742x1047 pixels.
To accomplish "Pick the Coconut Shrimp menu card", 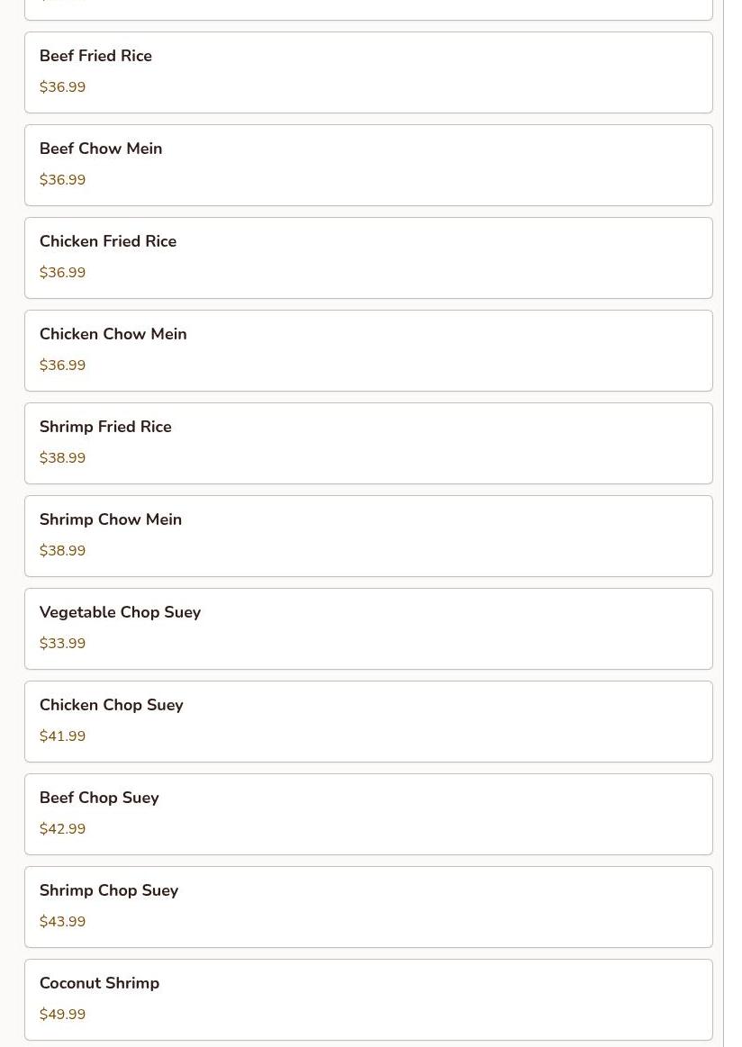I will (368, 1000).
